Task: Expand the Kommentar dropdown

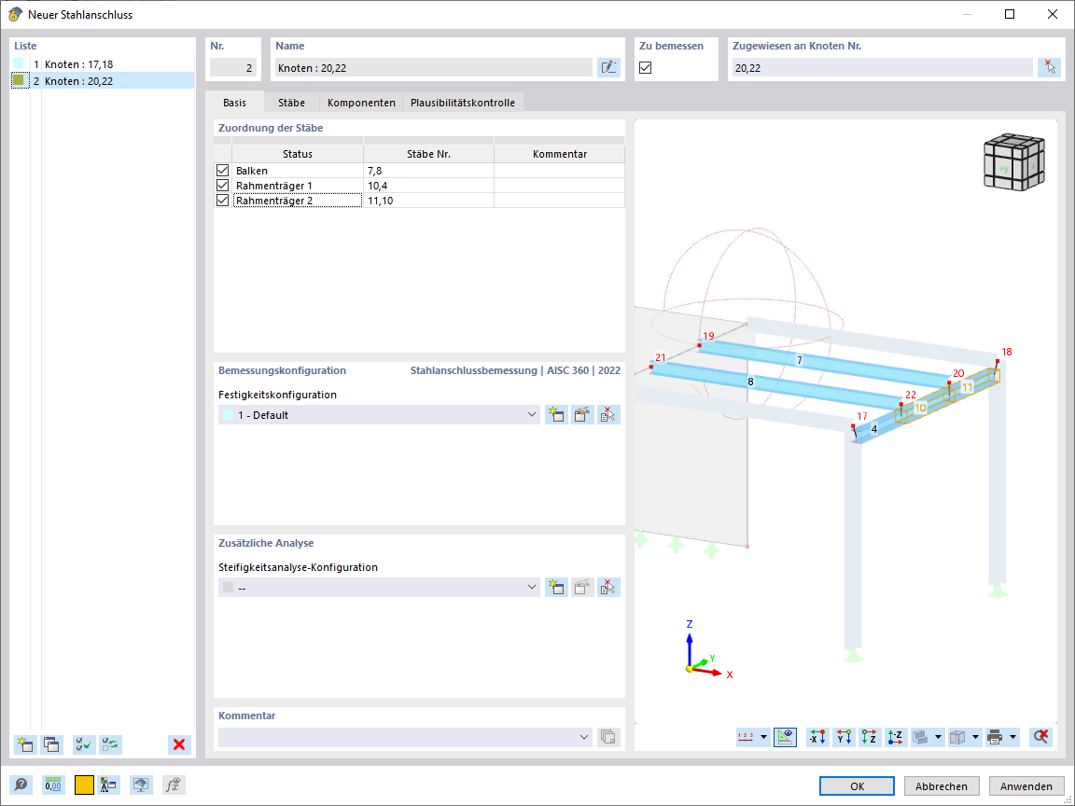Action: pos(583,737)
